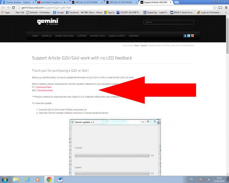Image resolution: width=229 pixels, height=183 pixels.
Task: Go back using browser back arrow
Action: click(x=3, y=7)
